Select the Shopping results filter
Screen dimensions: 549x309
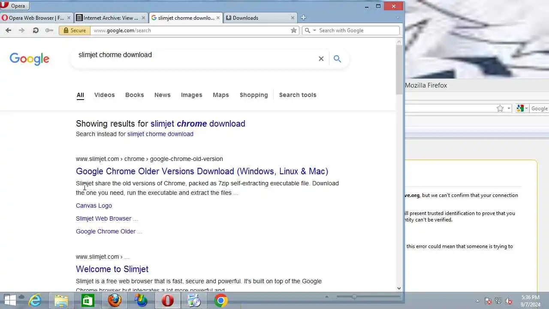(x=254, y=95)
